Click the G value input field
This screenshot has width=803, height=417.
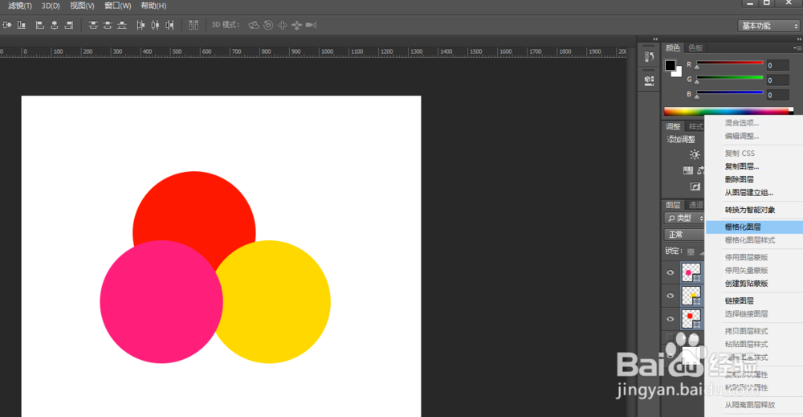778,80
